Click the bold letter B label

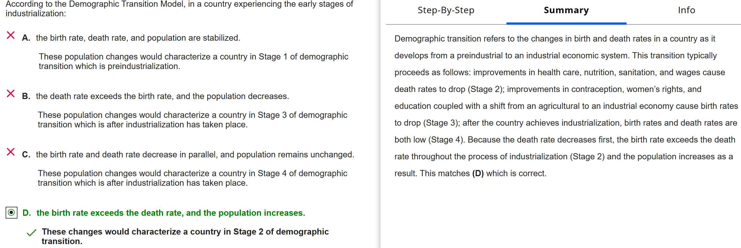click(26, 96)
